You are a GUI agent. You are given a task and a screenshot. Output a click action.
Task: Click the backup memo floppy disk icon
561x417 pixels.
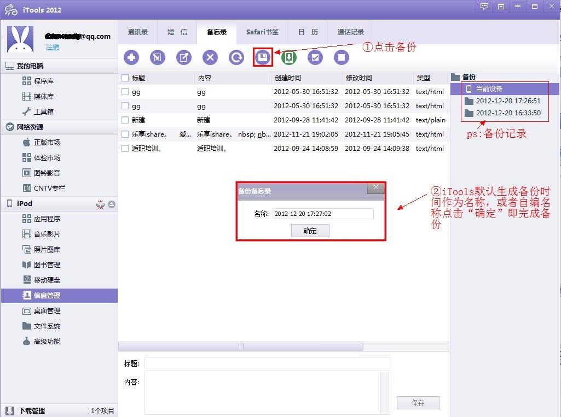263,57
